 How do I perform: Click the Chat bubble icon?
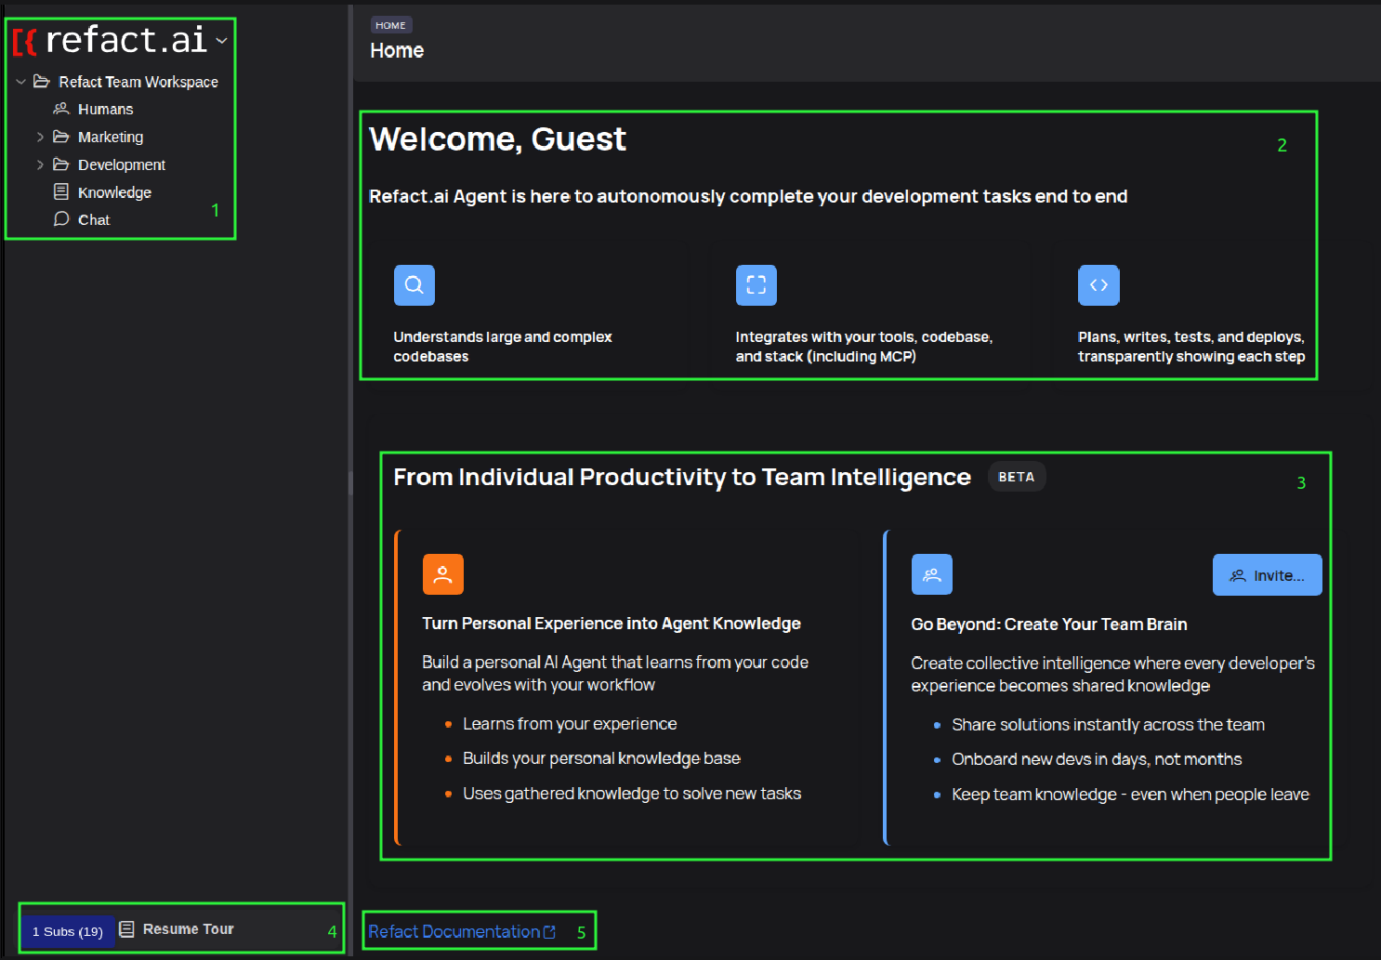point(61,219)
